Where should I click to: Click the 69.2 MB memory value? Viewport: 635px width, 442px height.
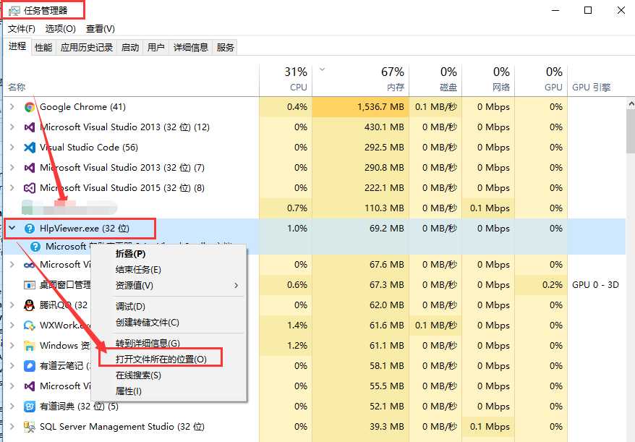tap(386, 229)
